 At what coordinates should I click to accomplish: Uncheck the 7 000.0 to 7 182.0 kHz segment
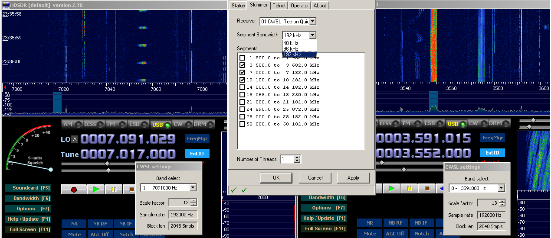click(242, 72)
